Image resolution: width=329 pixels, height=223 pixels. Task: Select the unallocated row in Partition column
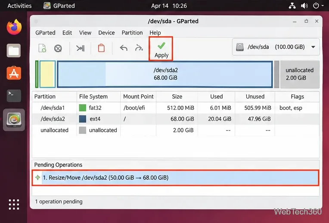point(54,130)
